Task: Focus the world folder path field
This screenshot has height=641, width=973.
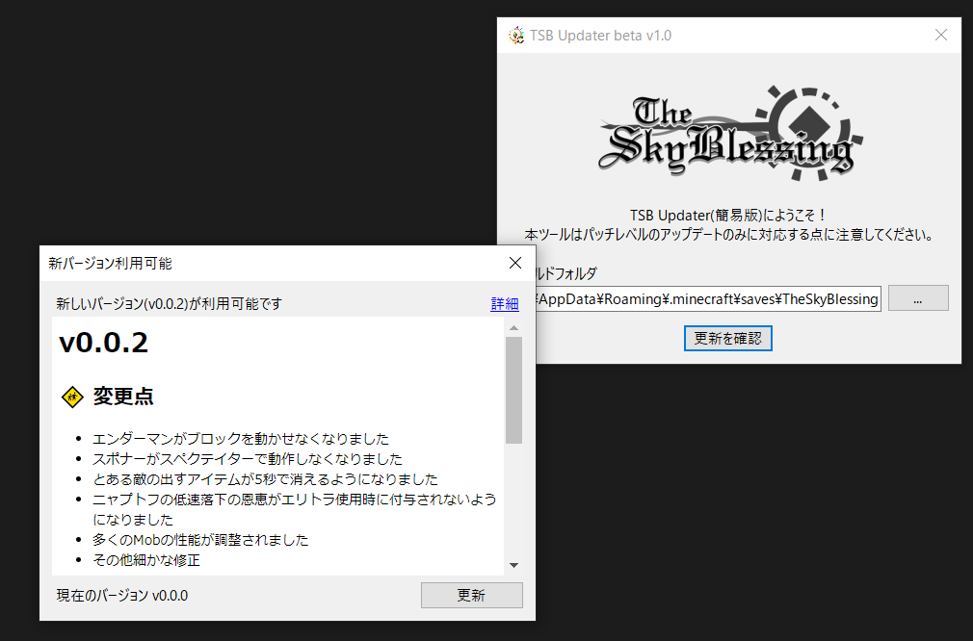Action: [708, 298]
